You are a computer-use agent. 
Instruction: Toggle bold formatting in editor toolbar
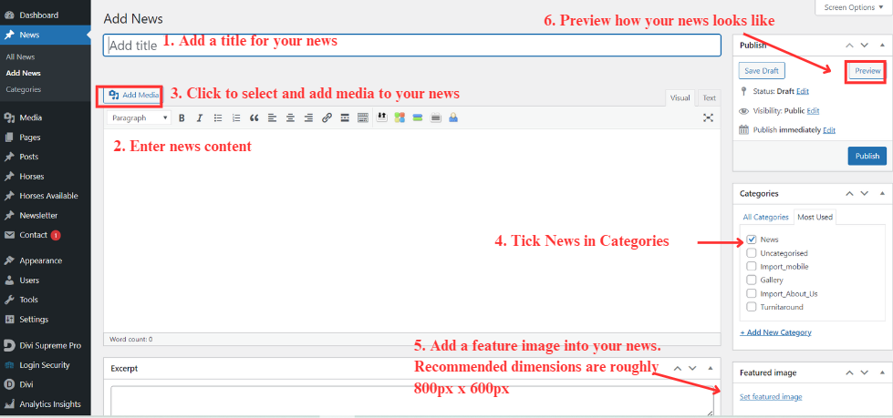pos(182,118)
